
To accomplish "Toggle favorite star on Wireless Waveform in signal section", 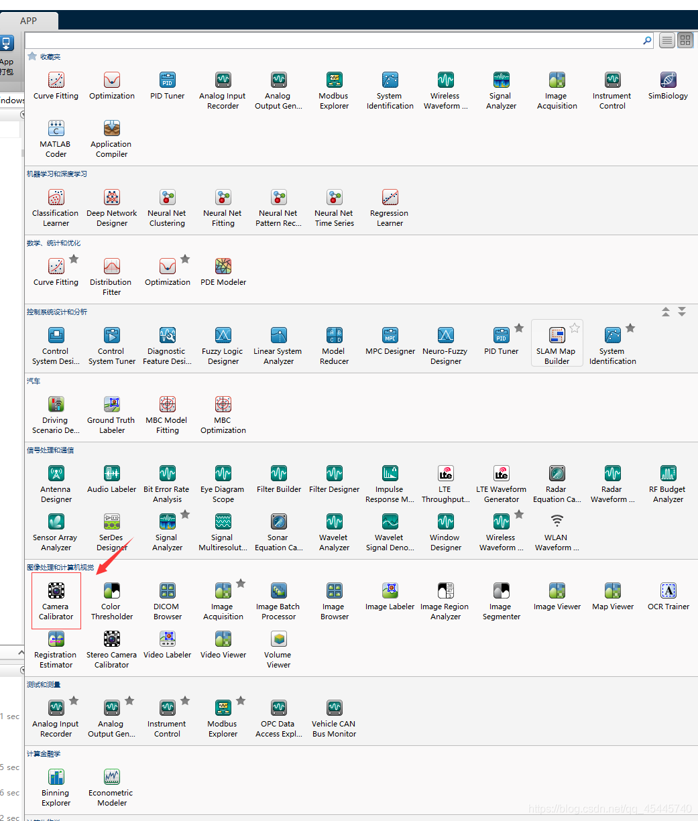I will pos(519,514).
